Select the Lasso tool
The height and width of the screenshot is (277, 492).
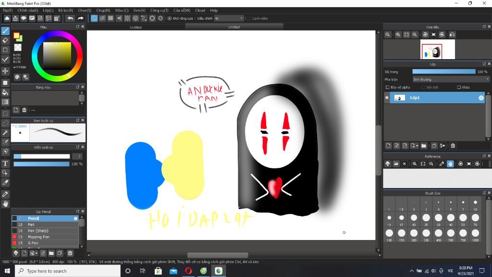tap(5, 123)
